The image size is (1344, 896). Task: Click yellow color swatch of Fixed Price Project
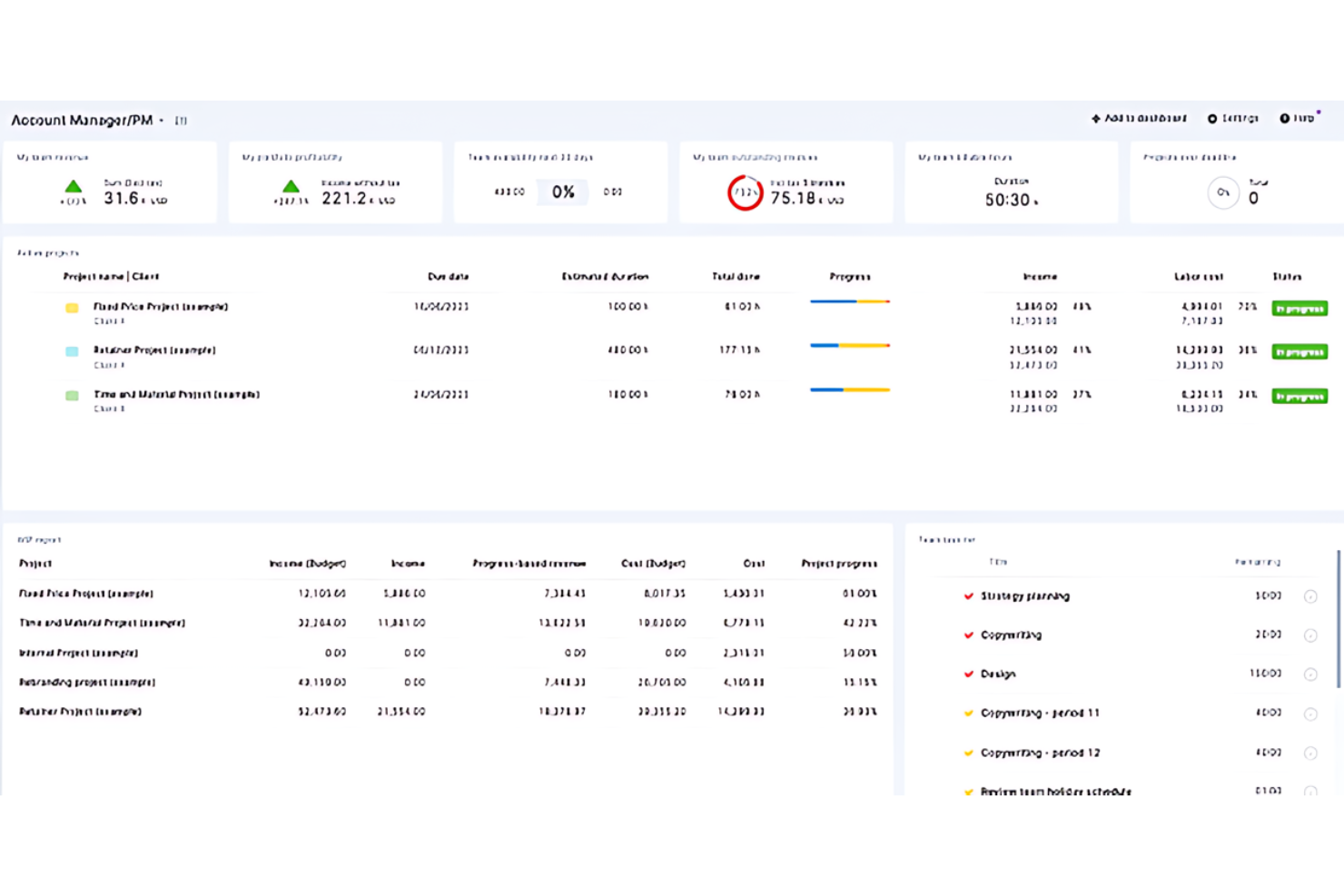click(72, 308)
